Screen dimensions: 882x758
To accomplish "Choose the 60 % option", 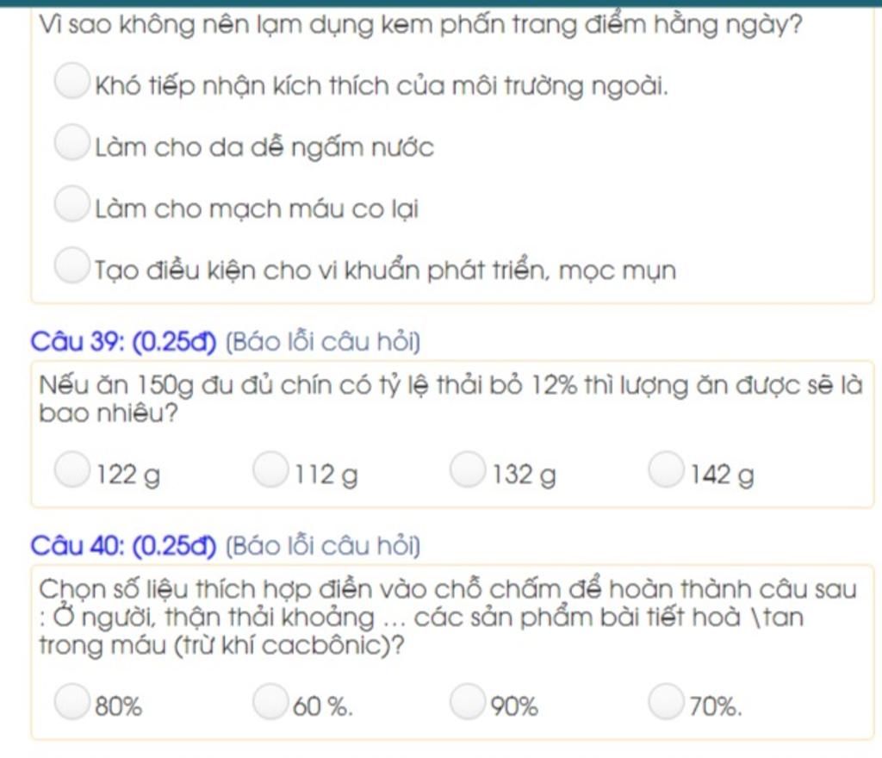I will [270, 701].
